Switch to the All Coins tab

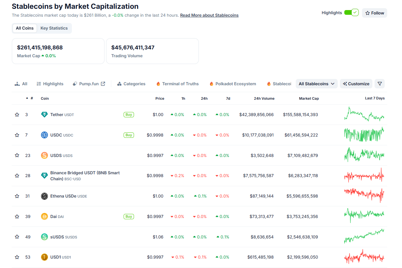pyautogui.click(x=25, y=28)
